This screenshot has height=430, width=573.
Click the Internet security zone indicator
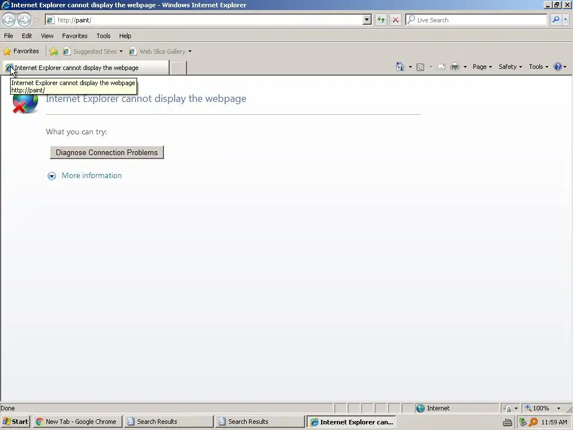coord(433,408)
